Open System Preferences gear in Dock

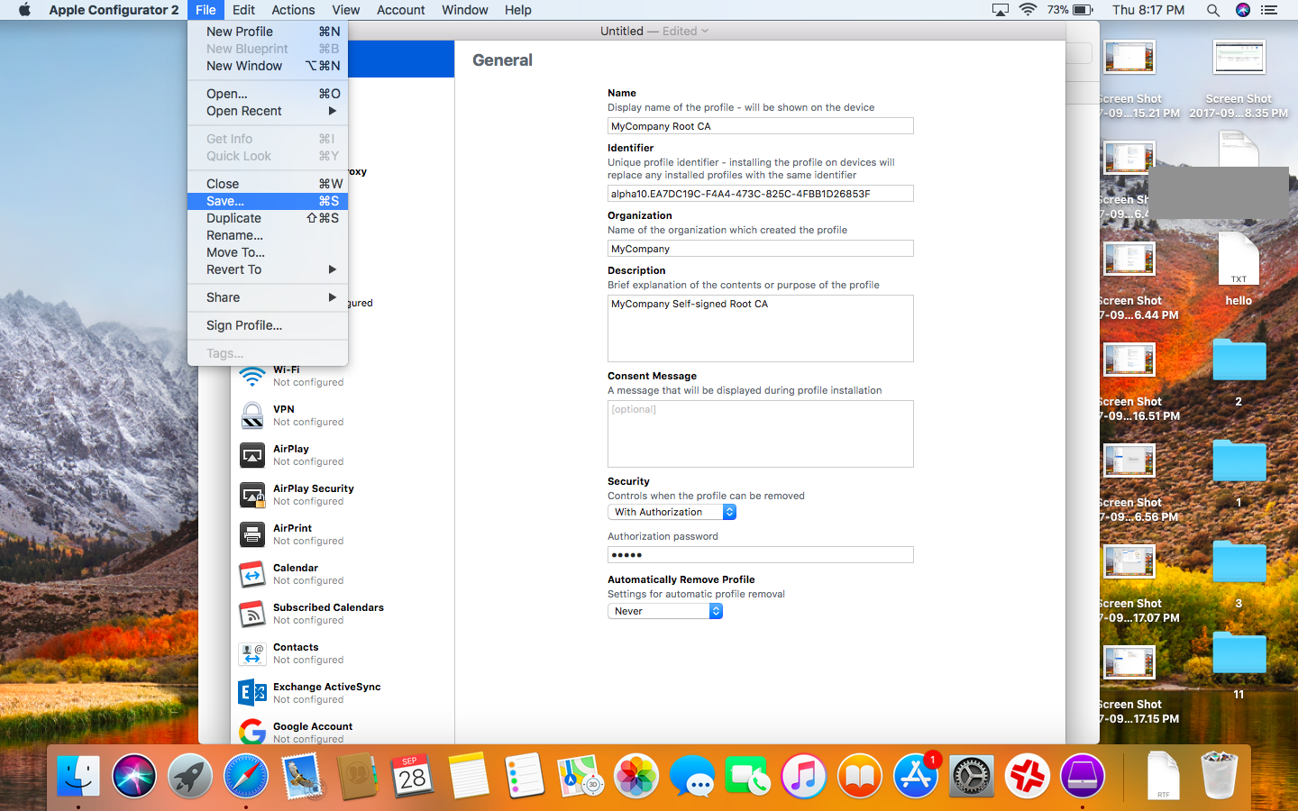tap(972, 776)
